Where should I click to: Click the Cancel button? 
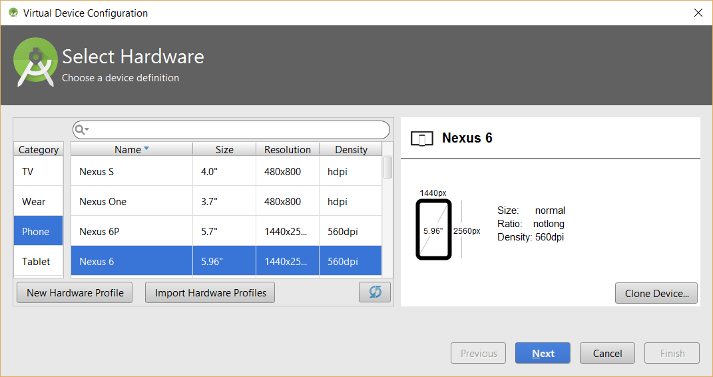[608, 353]
